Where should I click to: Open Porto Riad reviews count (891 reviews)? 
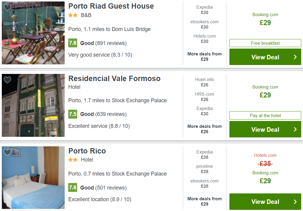click(111, 43)
